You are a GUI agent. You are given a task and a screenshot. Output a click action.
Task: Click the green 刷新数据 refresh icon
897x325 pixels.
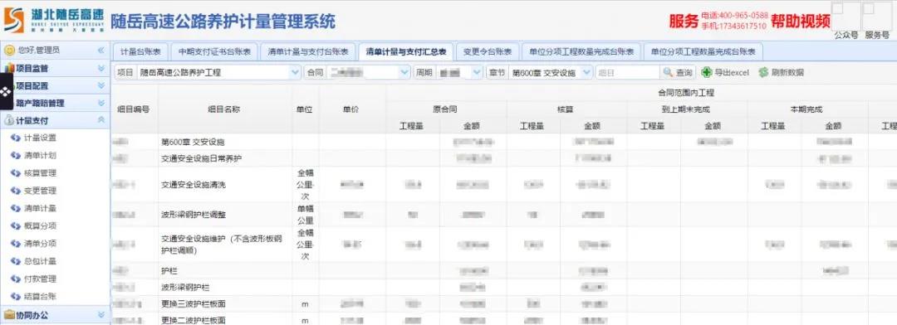pyautogui.click(x=763, y=72)
